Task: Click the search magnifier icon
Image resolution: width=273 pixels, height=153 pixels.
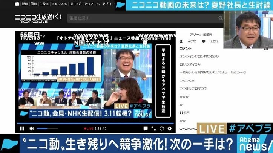Action: [x=221, y=18]
